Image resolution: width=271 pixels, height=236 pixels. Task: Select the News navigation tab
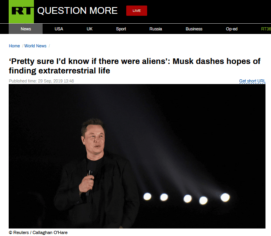coord(26,29)
